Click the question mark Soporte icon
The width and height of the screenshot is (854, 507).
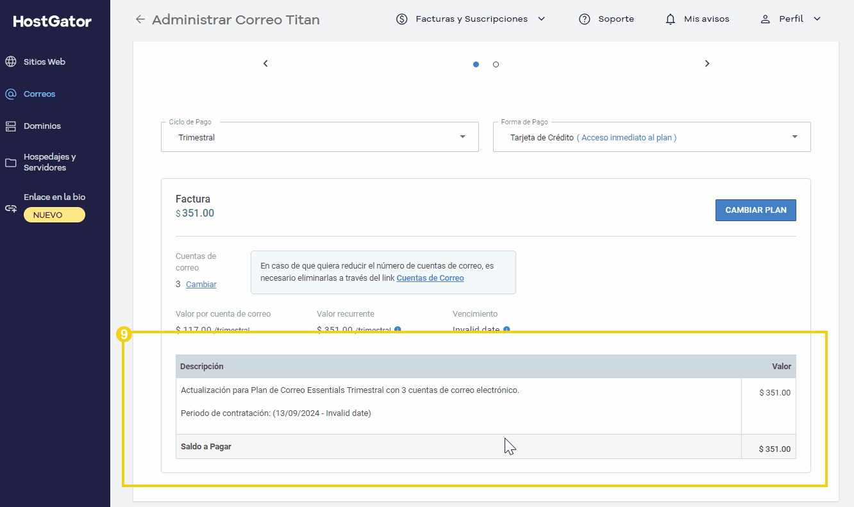tap(584, 19)
